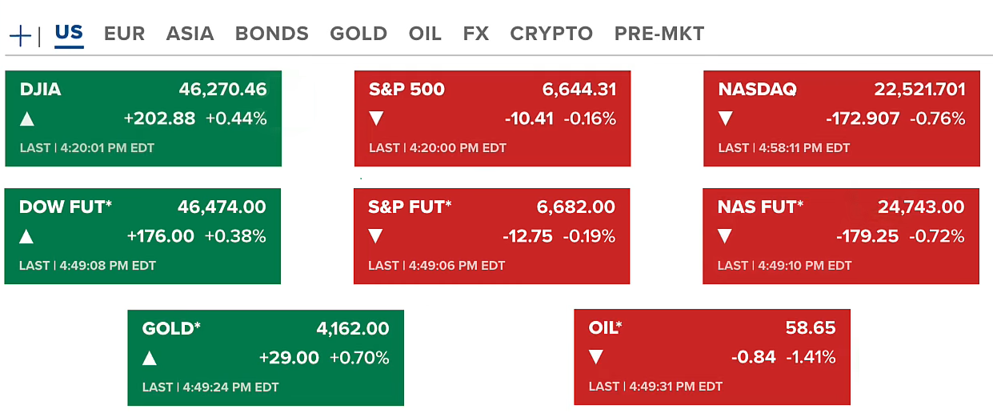This screenshot has width=993, height=417.
Task: Open the GOLD tab in navigation
Action: coord(358,34)
